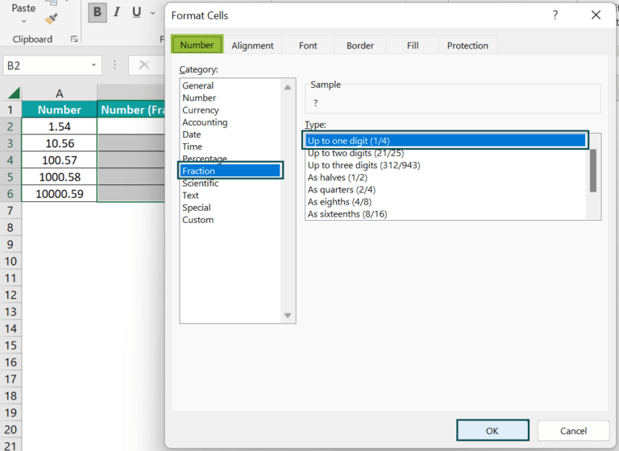Click the Format Cells help question mark
The height and width of the screenshot is (451, 619).
(x=555, y=15)
